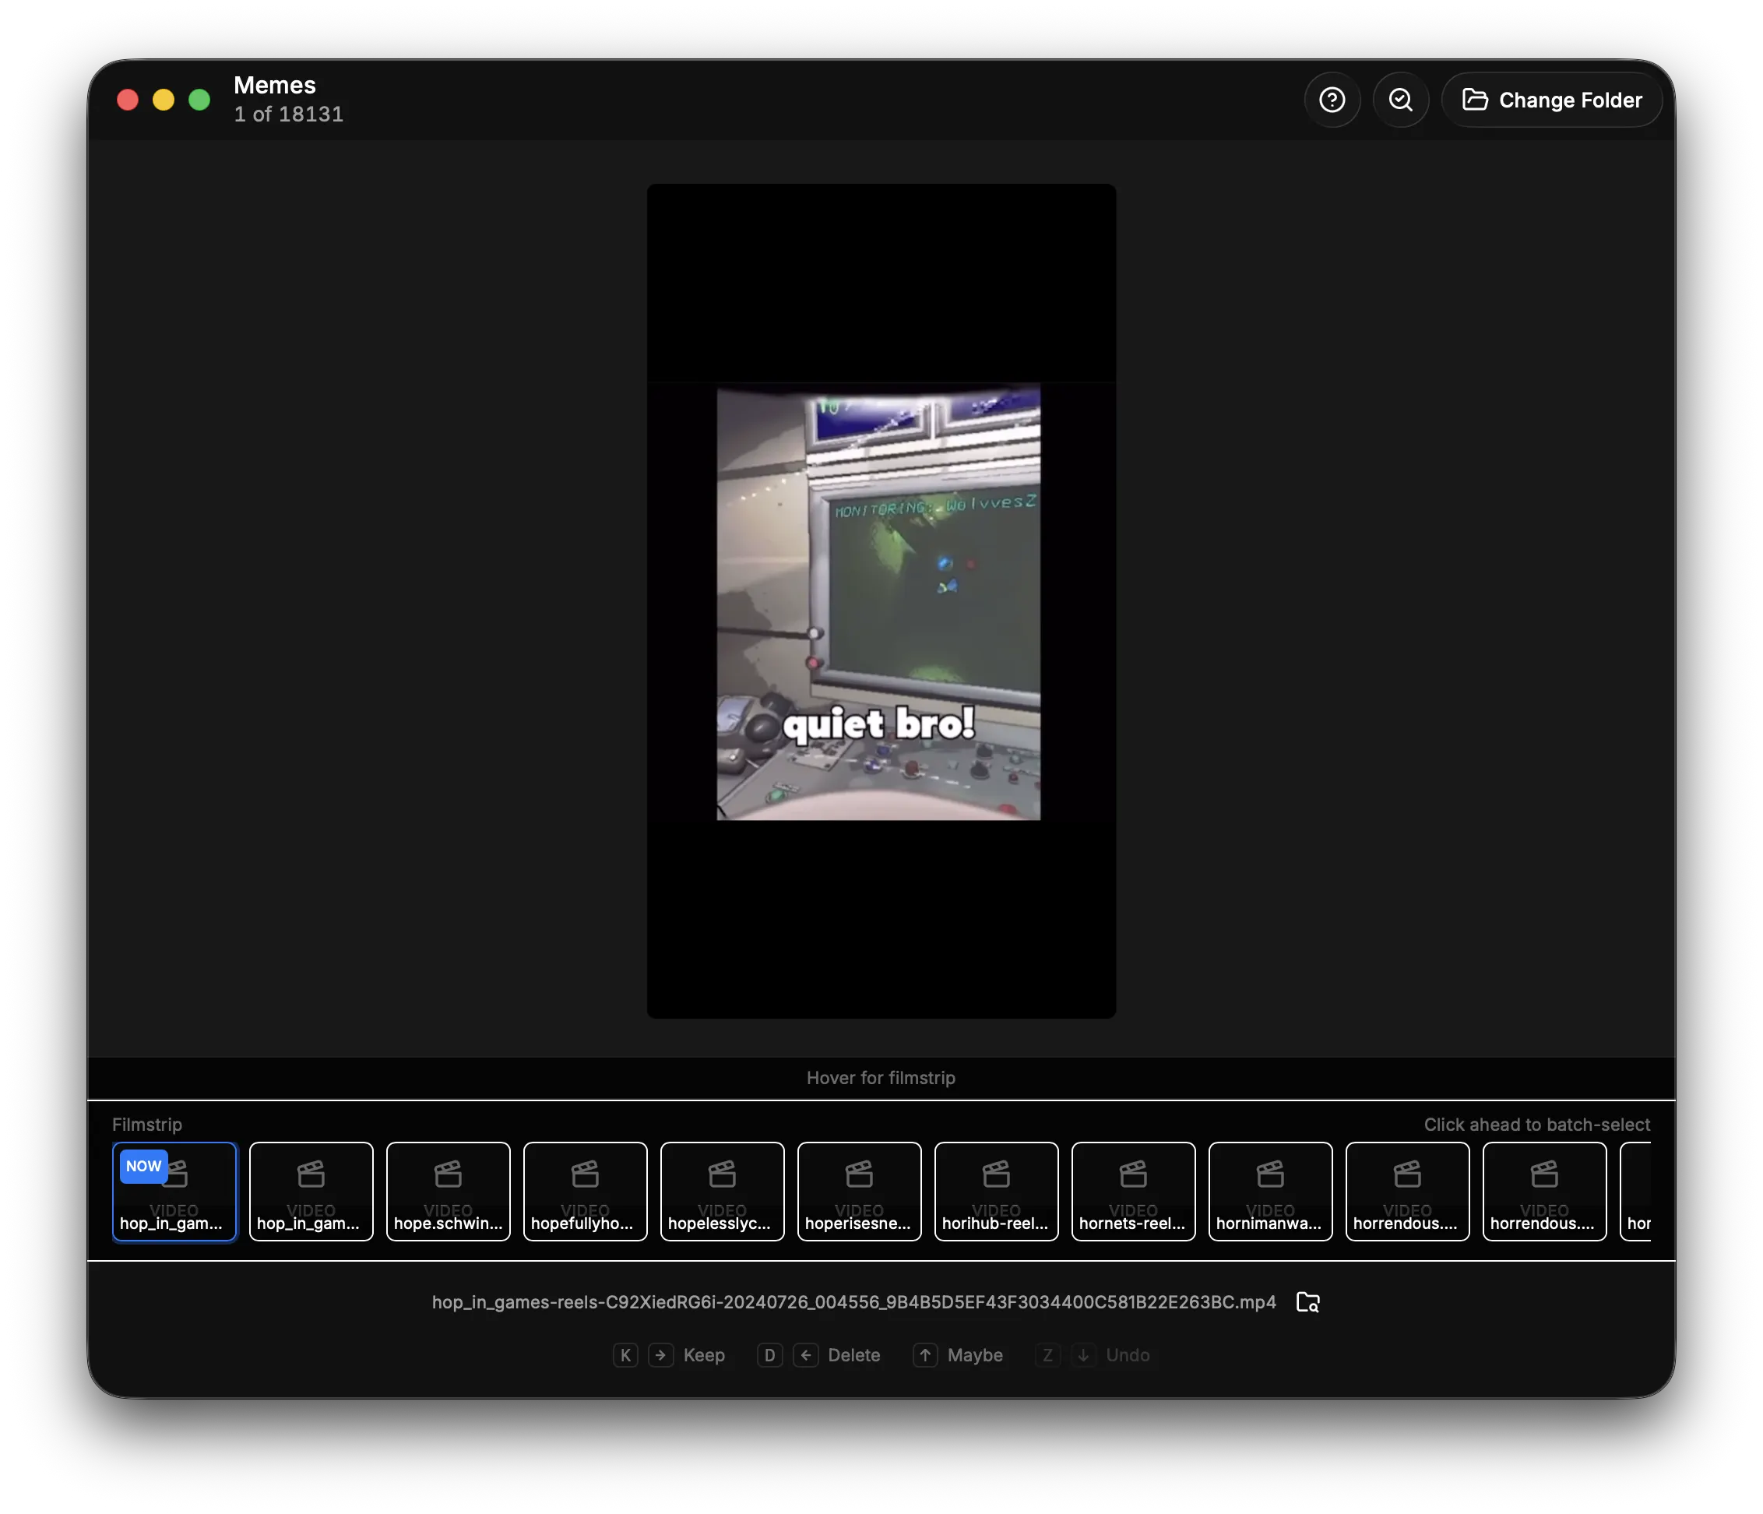1763x1514 pixels.
Task: Click the right-arrow Keep key icon
Action: coord(661,1356)
